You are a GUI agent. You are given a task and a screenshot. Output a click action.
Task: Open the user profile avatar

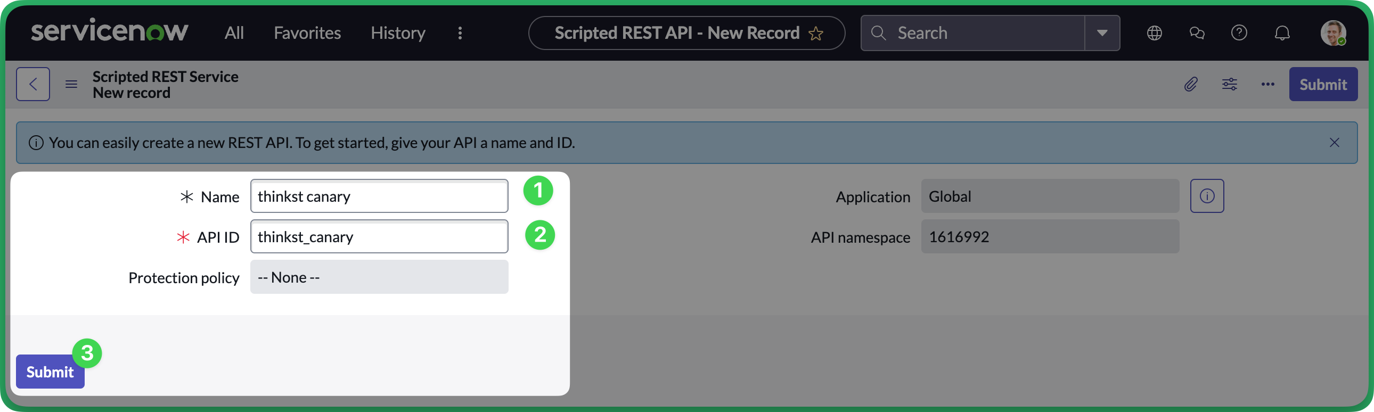(1333, 33)
